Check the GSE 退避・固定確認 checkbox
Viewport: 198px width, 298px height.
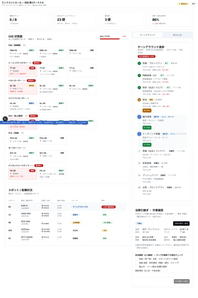(137, 263)
